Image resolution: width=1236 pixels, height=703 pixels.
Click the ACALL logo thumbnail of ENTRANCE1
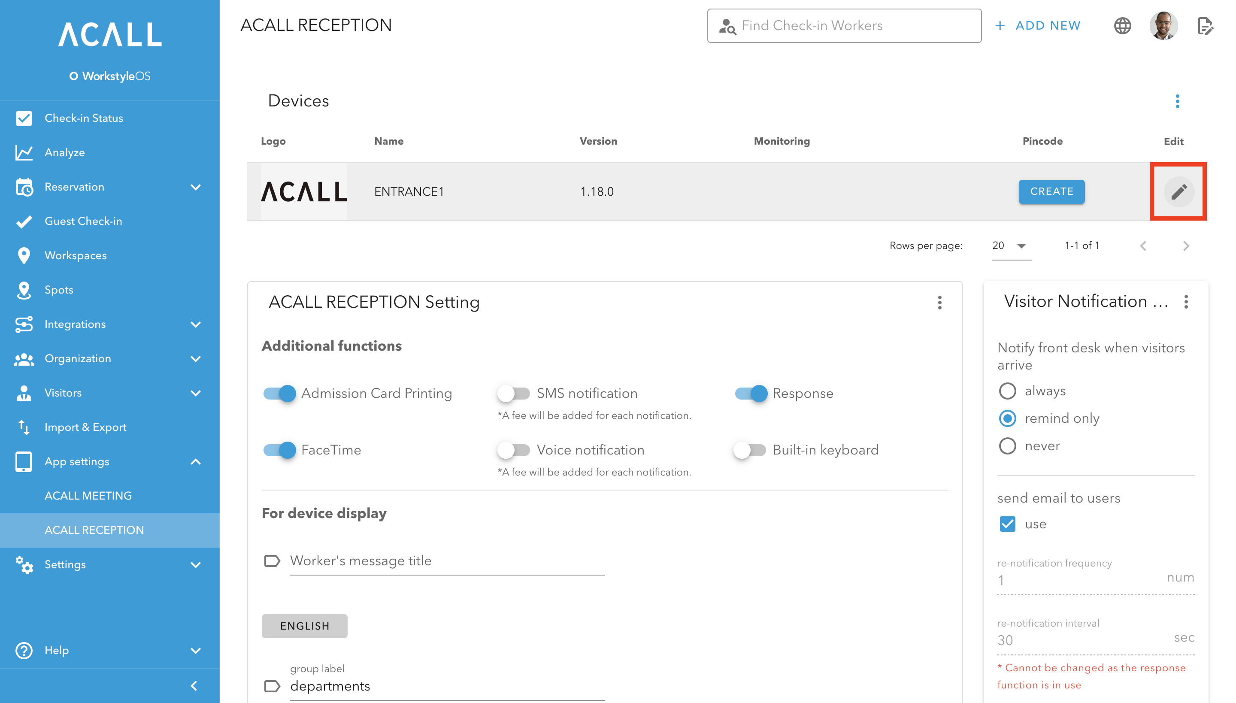pos(304,192)
